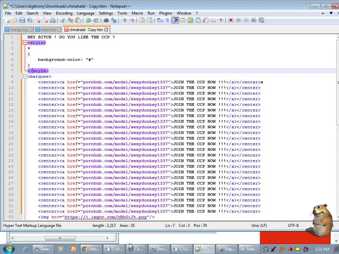Close the change.log tab
Image resolution: width=339 pixels, height=254 pixels.
click(x=30, y=29)
